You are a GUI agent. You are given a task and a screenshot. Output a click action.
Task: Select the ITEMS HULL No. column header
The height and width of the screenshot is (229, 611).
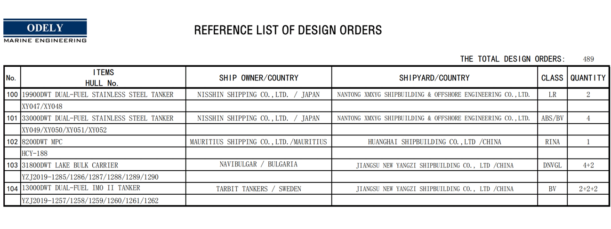pos(103,78)
